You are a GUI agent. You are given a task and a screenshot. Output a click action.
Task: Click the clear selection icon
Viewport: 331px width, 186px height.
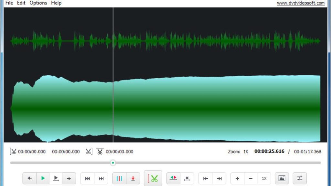(x=187, y=178)
